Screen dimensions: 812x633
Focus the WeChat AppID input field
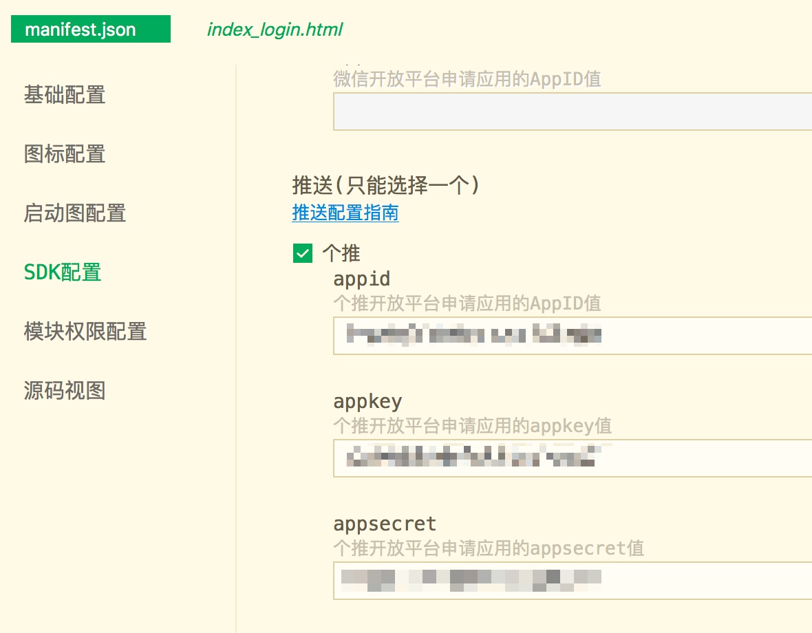(x=571, y=111)
